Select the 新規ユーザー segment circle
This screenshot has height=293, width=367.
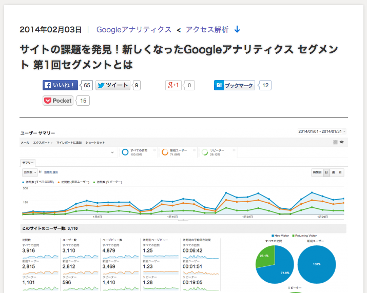click(x=165, y=152)
